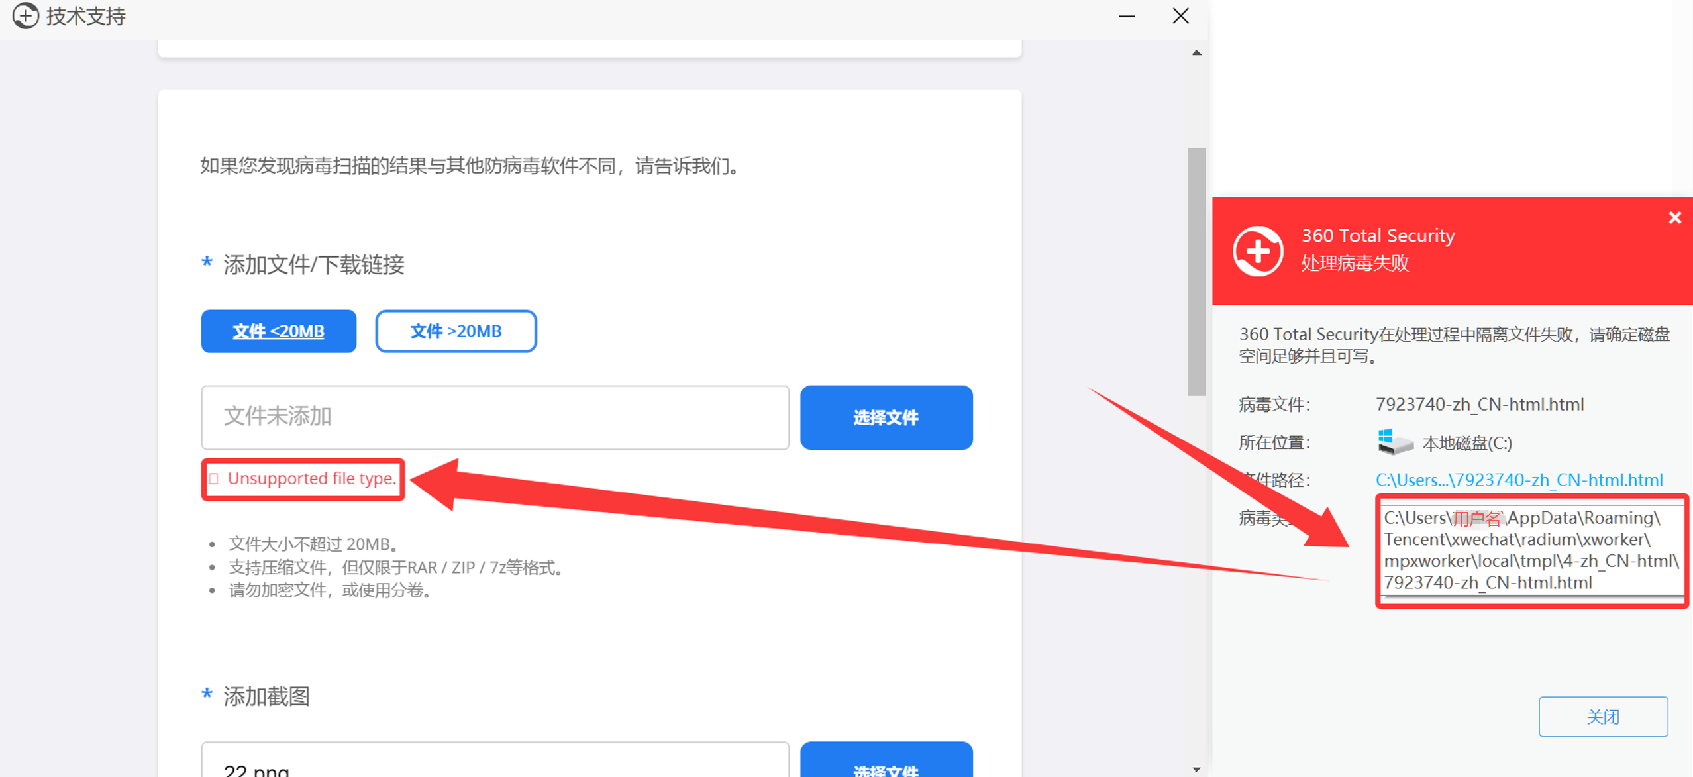
Task: Click warning icon beside Unsupported file type
Action: coord(213,478)
